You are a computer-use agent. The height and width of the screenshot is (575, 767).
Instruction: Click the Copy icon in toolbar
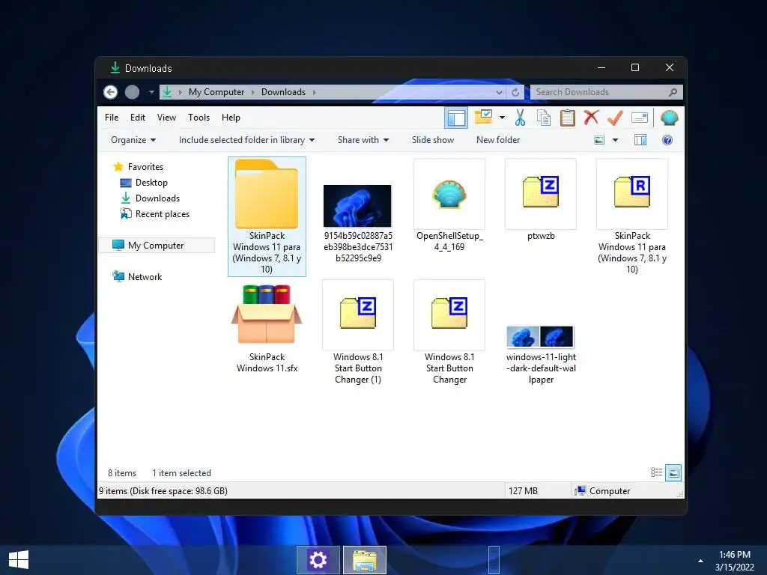coord(544,118)
